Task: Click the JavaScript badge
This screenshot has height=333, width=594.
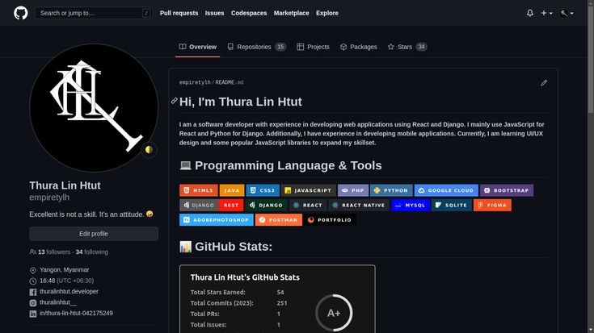Action: coord(309,190)
